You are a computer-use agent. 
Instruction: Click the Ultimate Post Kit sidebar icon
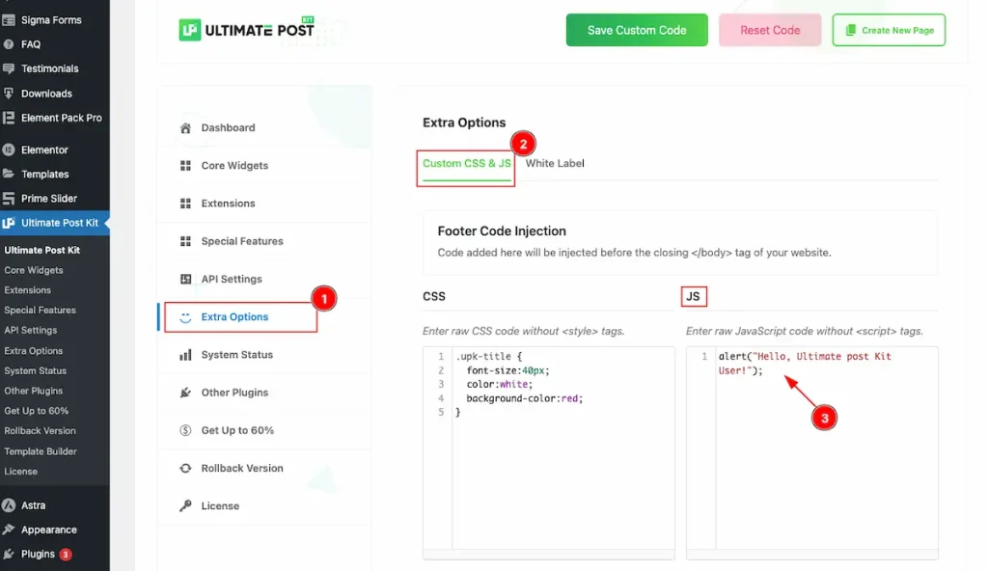tap(8, 223)
